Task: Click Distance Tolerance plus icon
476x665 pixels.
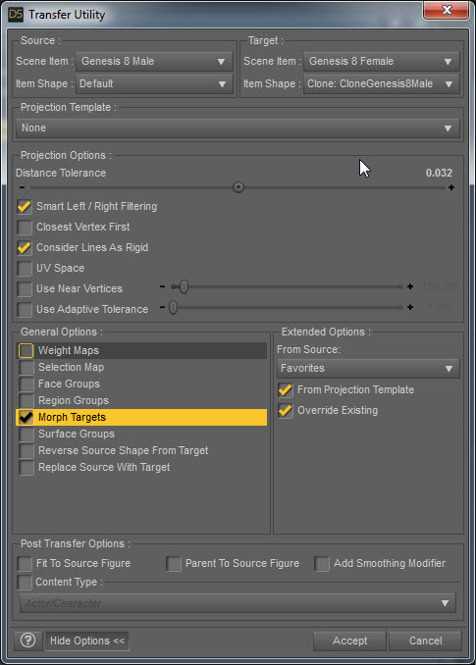Action: click(x=451, y=187)
